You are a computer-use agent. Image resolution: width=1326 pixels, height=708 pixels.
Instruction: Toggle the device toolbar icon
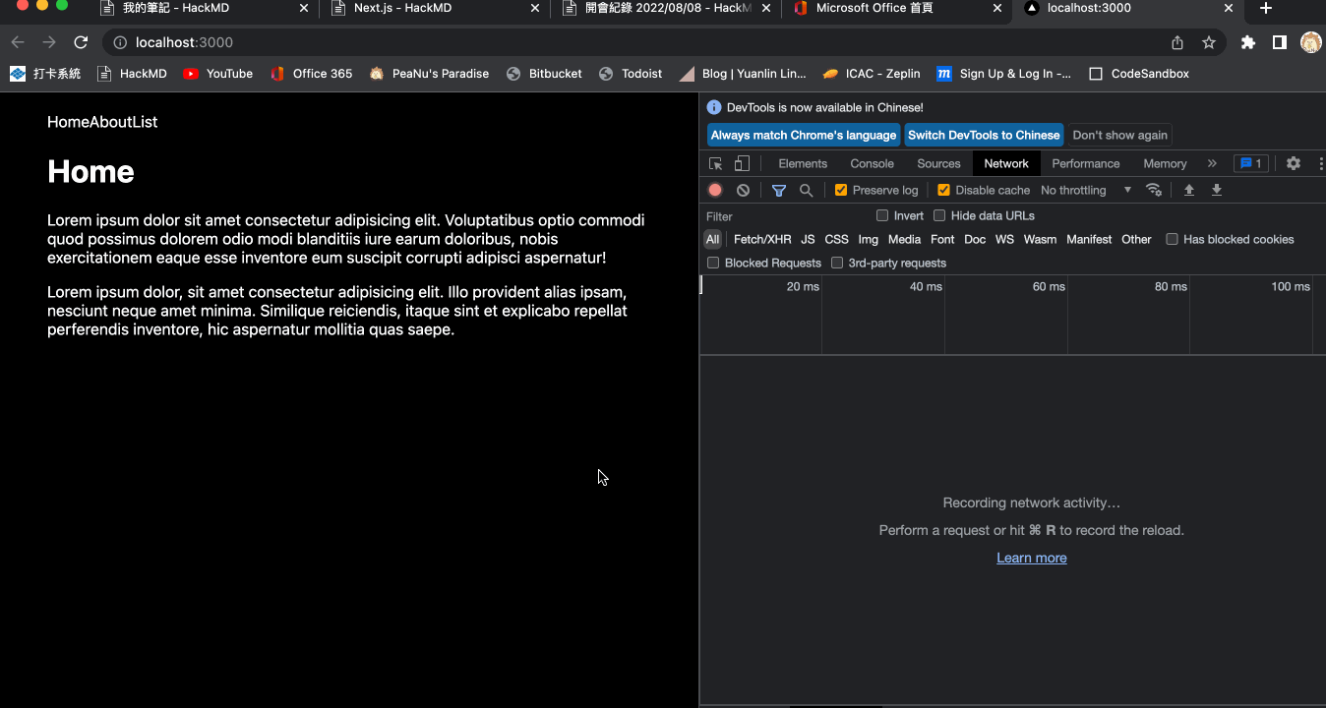point(741,162)
